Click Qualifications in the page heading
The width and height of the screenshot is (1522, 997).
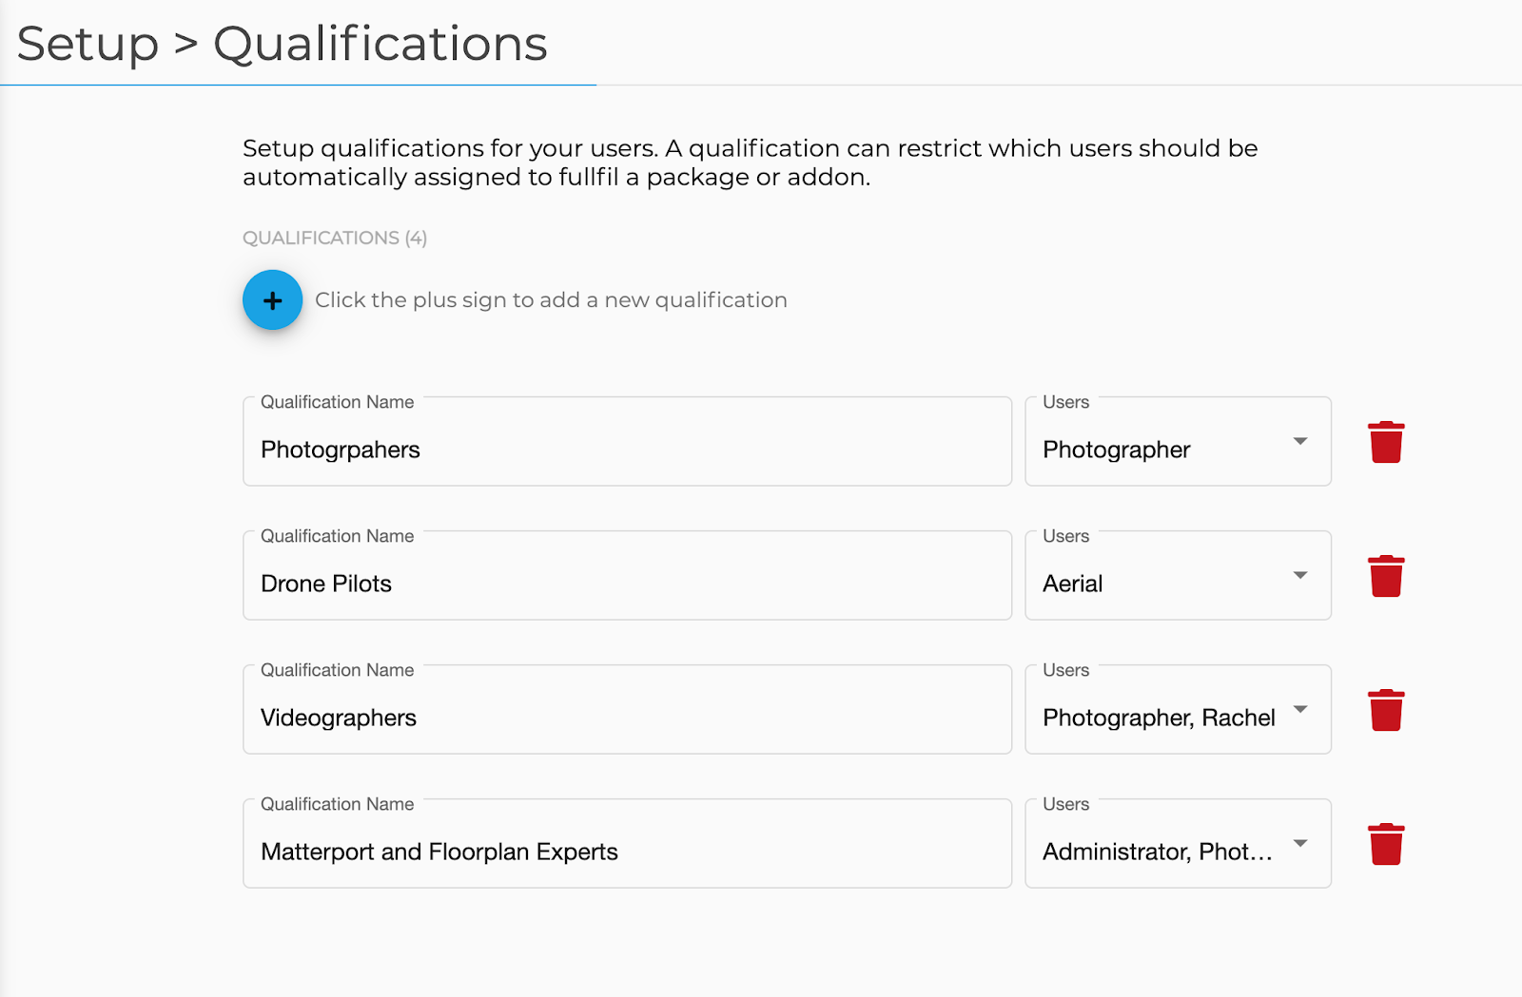pyautogui.click(x=380, y=44)
